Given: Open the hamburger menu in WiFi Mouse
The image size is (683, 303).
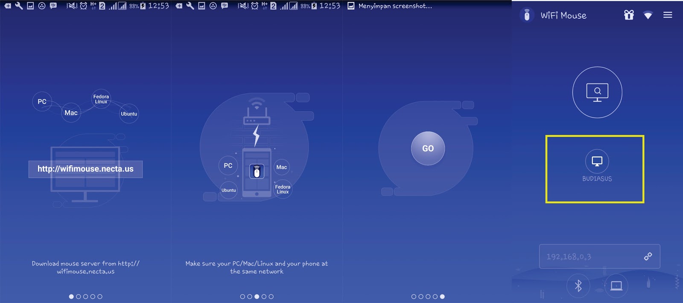Looking at the screenshot, I should (668, 15).
